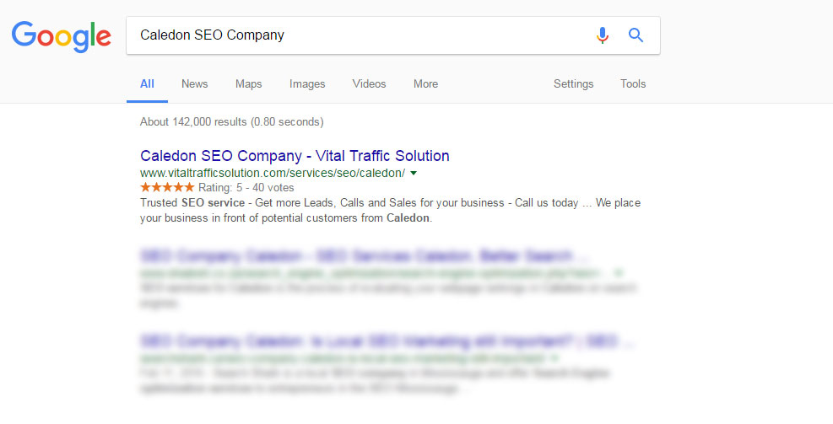833x424 pixels.
Task: Expand arrow beside vitaltrafficsolution.com URL
Action: pos(414,173)
